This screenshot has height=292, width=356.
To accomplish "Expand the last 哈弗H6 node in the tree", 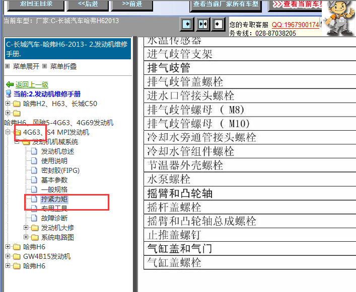I will 8,265.
